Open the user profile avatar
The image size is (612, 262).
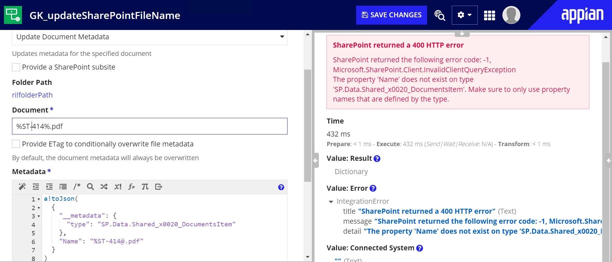tap(511, 15)
